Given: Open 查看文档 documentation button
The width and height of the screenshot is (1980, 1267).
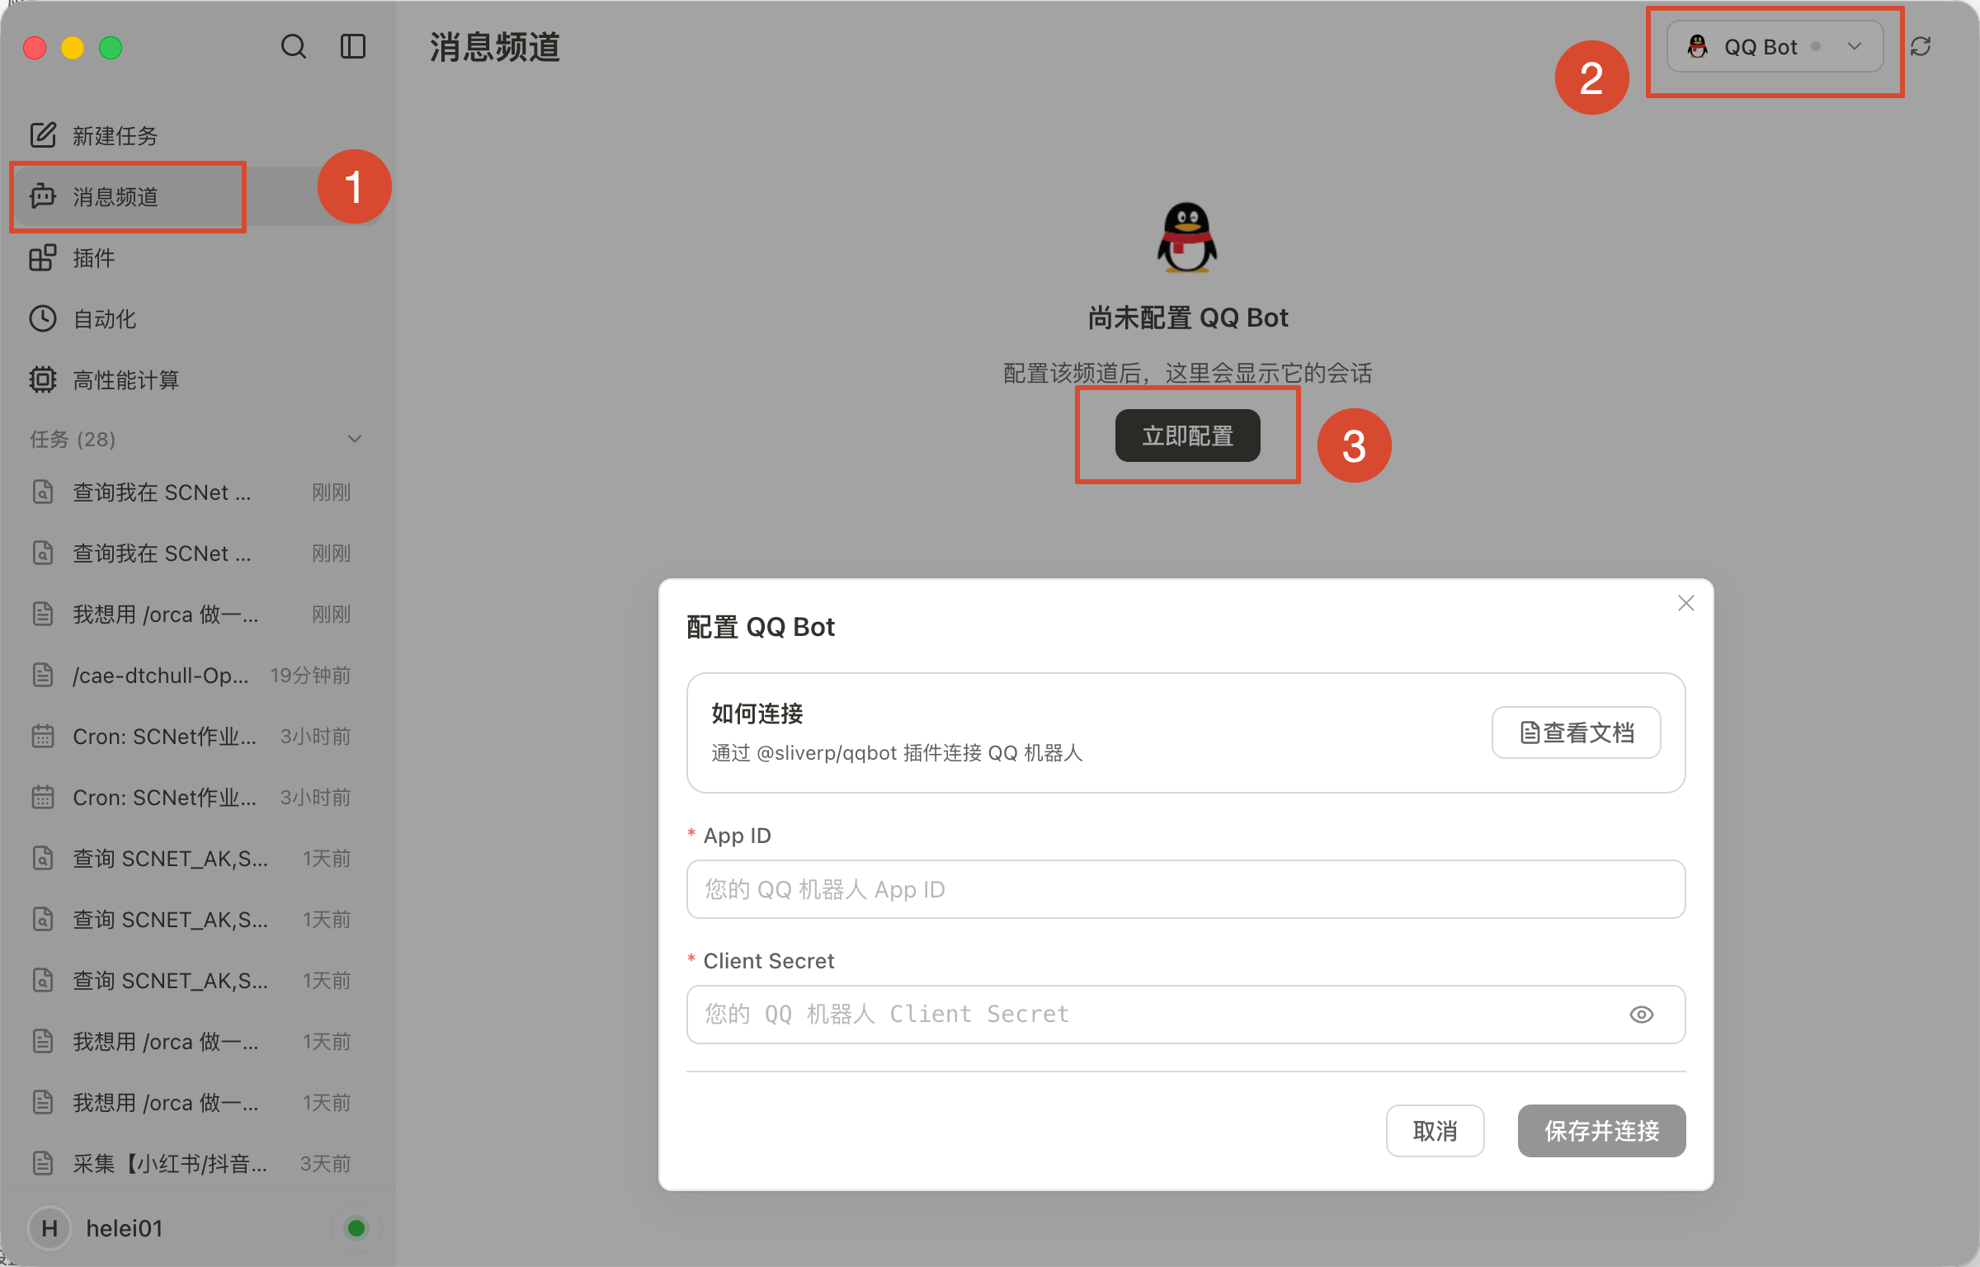Looking at the screenshot, I should click(x=1576, y=732).
